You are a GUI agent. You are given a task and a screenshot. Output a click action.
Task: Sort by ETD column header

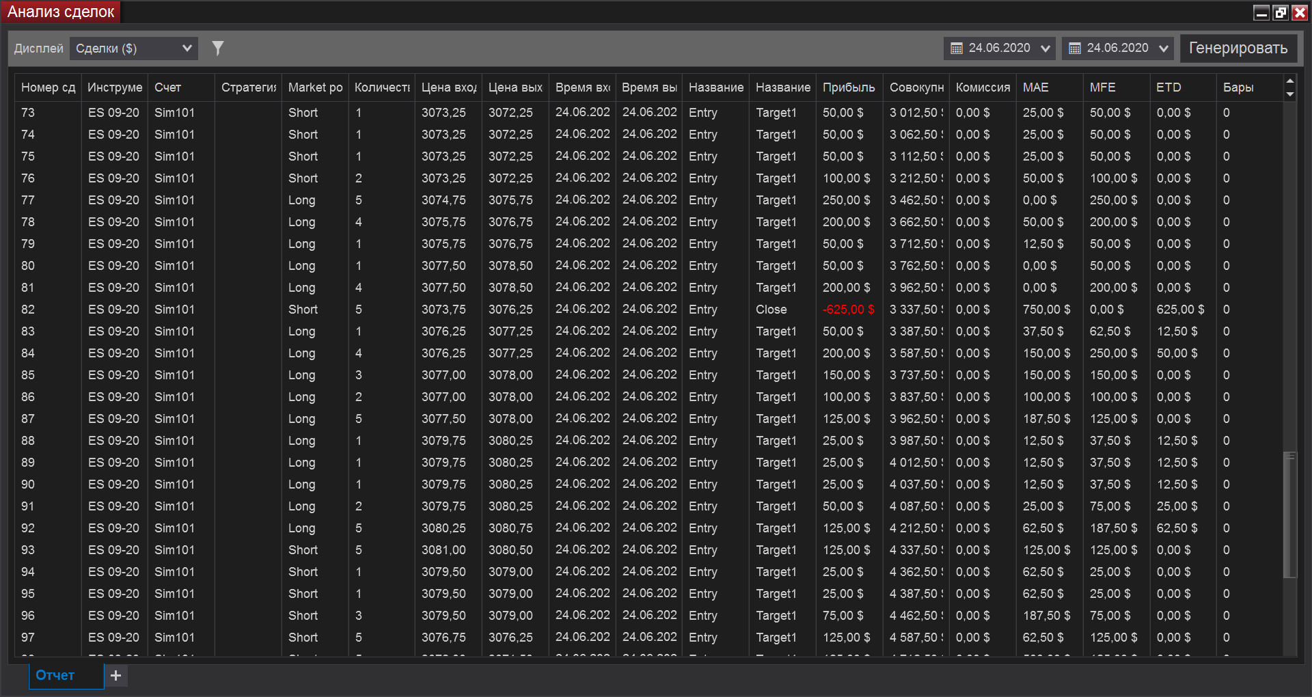click(x=1184, y=87)
